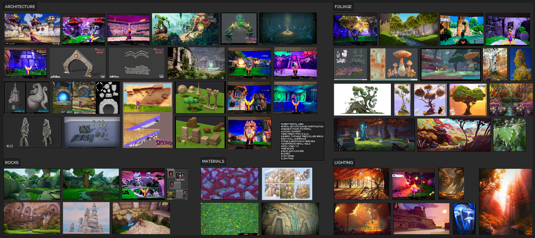Select the red-orange autumn hills painting
535x238 pixels.
[x=454, y=134]
